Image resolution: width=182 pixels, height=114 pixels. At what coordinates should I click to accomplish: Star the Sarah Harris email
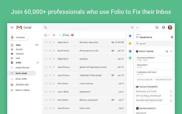(50, 51)
